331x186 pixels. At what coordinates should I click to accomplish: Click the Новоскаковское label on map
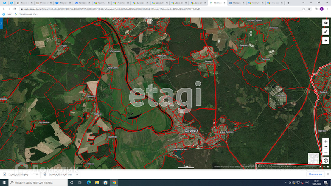click(x=180, y=149)
